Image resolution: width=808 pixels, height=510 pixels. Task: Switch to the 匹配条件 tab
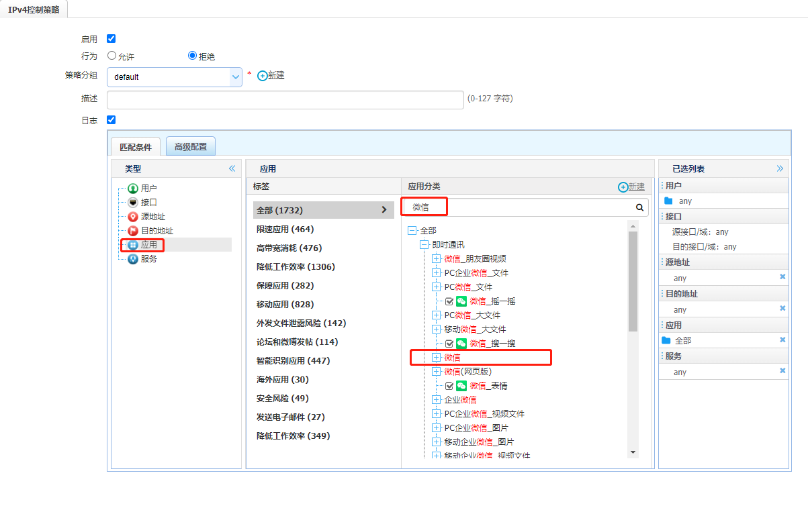click(136, 146)
